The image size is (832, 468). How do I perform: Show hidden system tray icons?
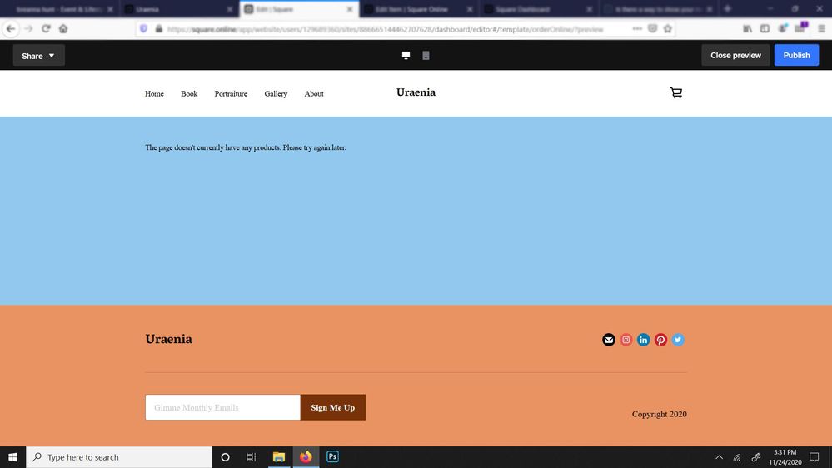719,457
